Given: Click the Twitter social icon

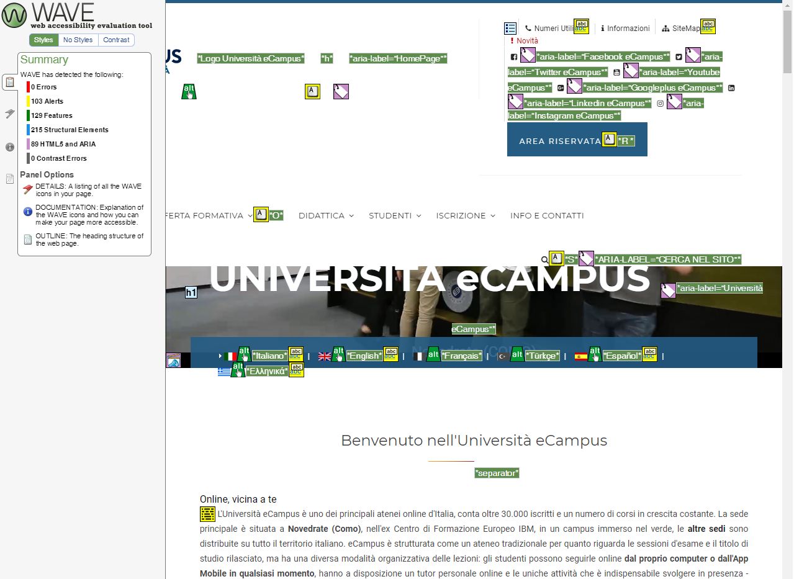Looking at the screenshot, I should 679,57.
